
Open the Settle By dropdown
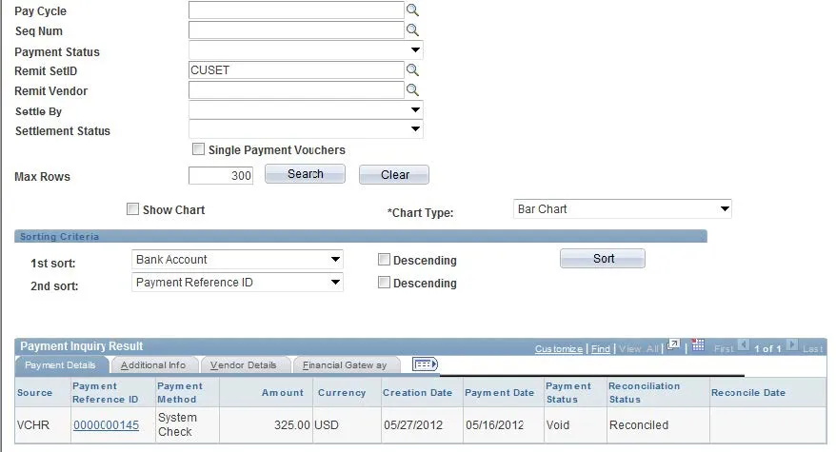(306, 109)
